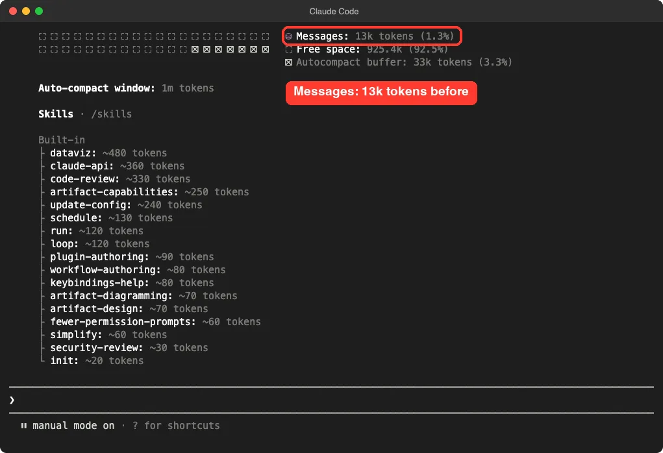663x453 pixels.
Task: Select the 'Messages: 13k tokens (1.3%)' line
Action: 375,36
